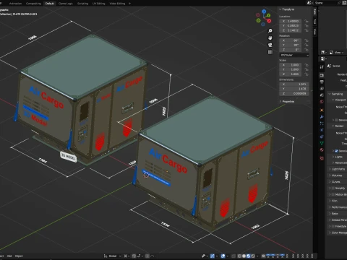Image resolution: width=347 pixels, height=260 pixels.
Task: Toggle viewport gizmos button
Action: pos(213,256)
